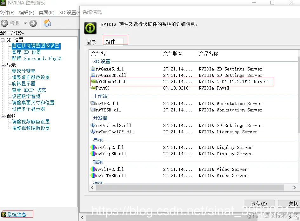The height and width of the screenshot is (221, 300).
Task: Click the 保存(S) button
Action: (x=259, y=204)
